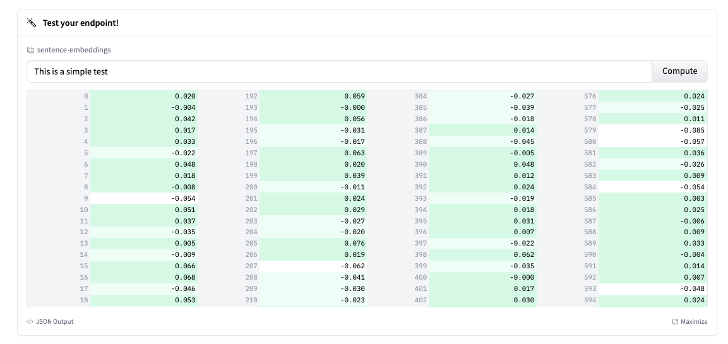The height and width of the screenshot is (344, 728).
Task: Maximize the embeddings output panel
Action: point(689,322)
